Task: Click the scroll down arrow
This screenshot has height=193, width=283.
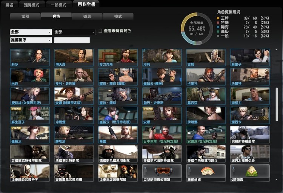Action: (x=277, y=180)
